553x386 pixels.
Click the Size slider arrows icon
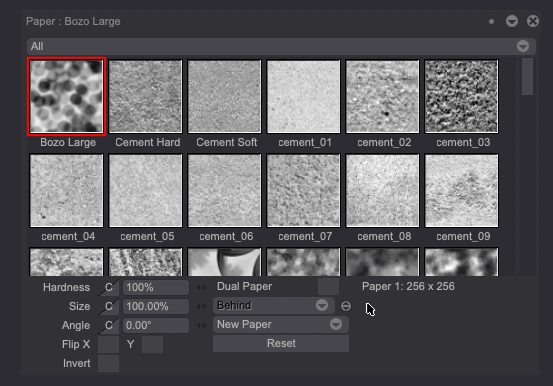[201, 306]
